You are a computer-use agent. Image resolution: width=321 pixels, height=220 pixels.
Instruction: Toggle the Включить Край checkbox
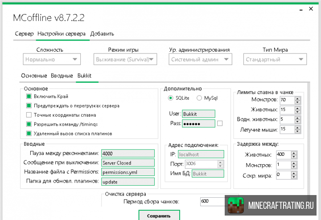pos(29,96)
